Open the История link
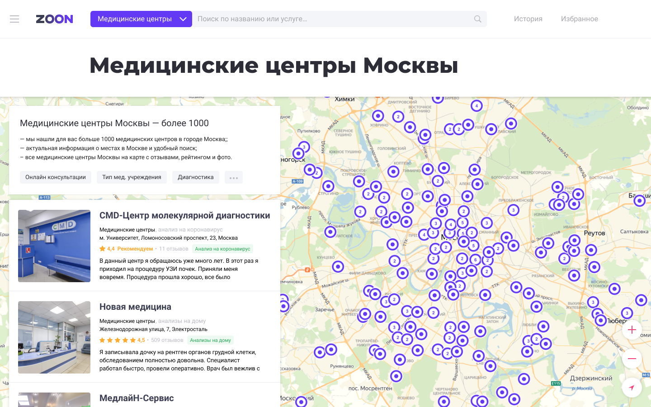The height and width of the screenshot is (407, 651). [x=528, y=19]
